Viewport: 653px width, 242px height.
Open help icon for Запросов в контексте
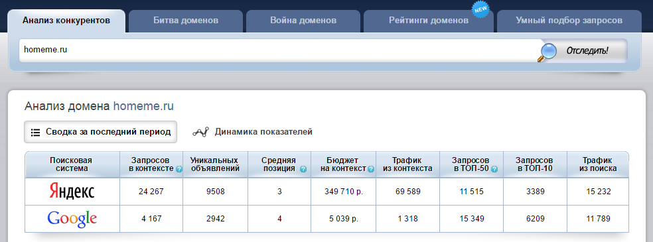(x=179, y=169)
